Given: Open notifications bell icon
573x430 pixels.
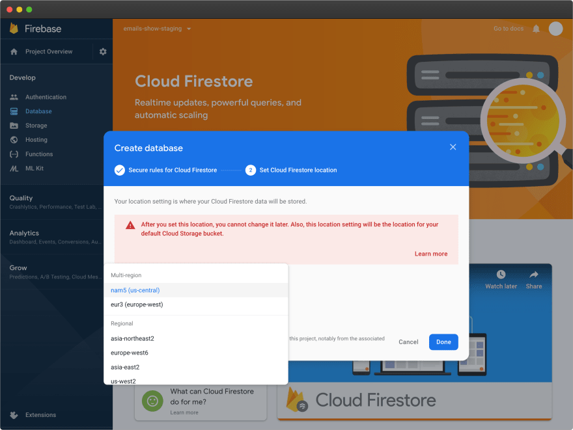Looking at the screenshot, I should tap(536, 29).
